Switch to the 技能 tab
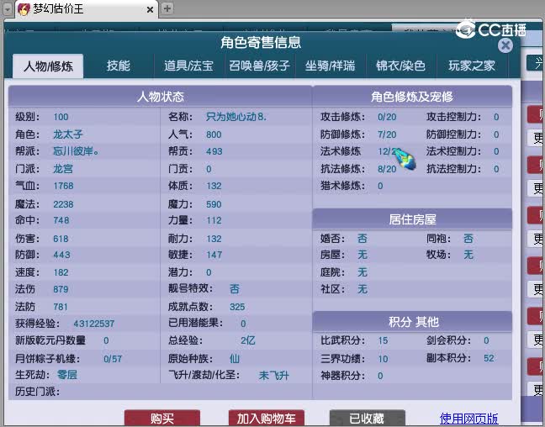This screenshot has height=427, width=545. (x=119, y=66)
